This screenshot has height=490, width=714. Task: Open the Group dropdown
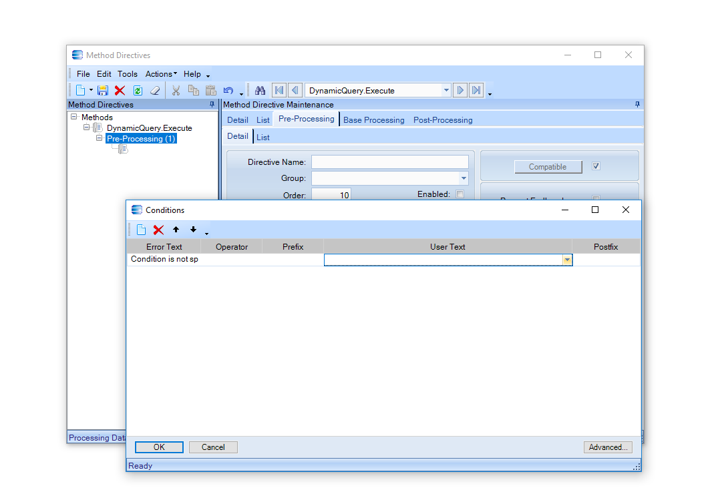click(464, 178)
